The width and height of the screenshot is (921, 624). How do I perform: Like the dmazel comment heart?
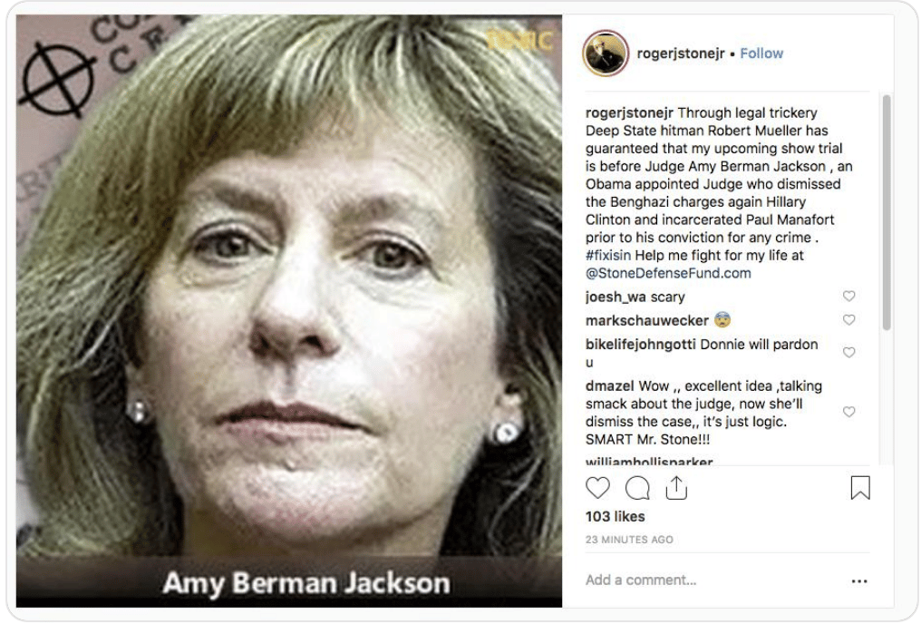[848, 412]
